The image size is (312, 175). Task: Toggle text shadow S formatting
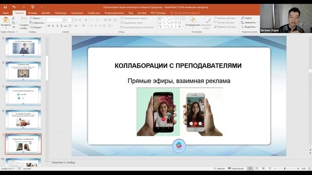tap(61, 26)
